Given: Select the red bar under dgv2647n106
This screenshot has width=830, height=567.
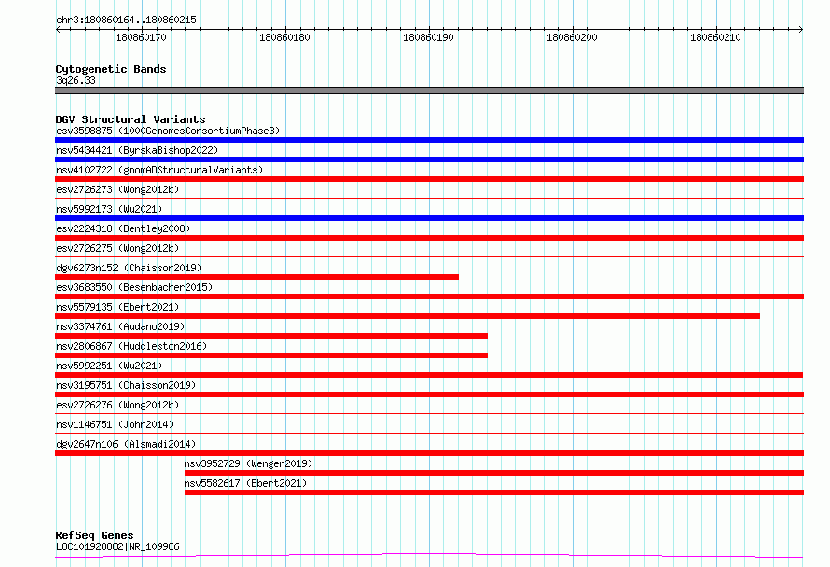Looking at the screenshot, I should tap(429, 453).
